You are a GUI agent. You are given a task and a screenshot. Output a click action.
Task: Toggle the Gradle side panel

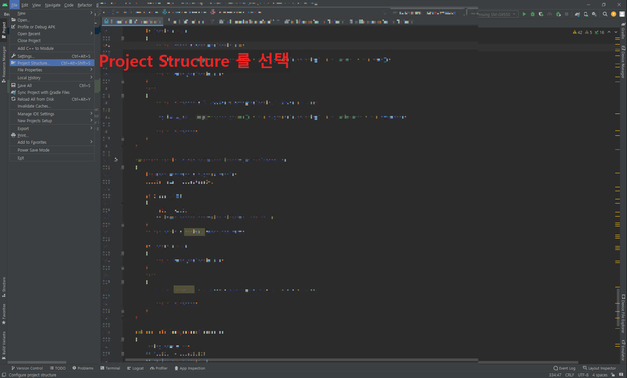click(x=623, y=31)
